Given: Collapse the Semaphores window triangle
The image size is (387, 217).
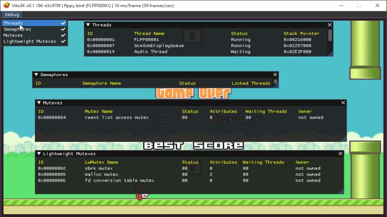Looking at the screenshot, I should click(37, 75).
